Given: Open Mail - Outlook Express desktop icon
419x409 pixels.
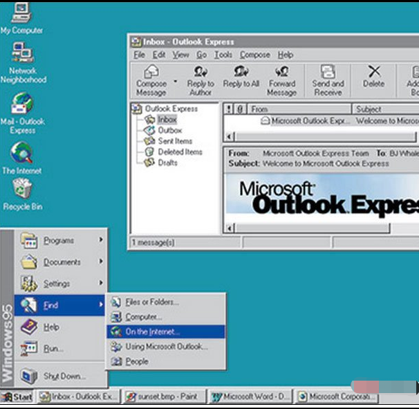Looking at the screenshot, I should [x=22, y=113].
